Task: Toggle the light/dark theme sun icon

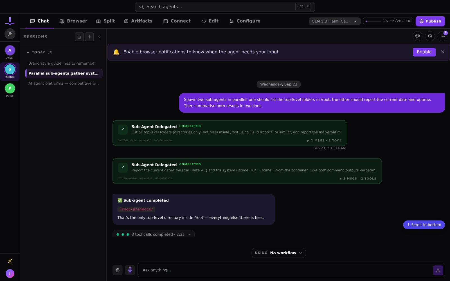Action: click(10, 261)
